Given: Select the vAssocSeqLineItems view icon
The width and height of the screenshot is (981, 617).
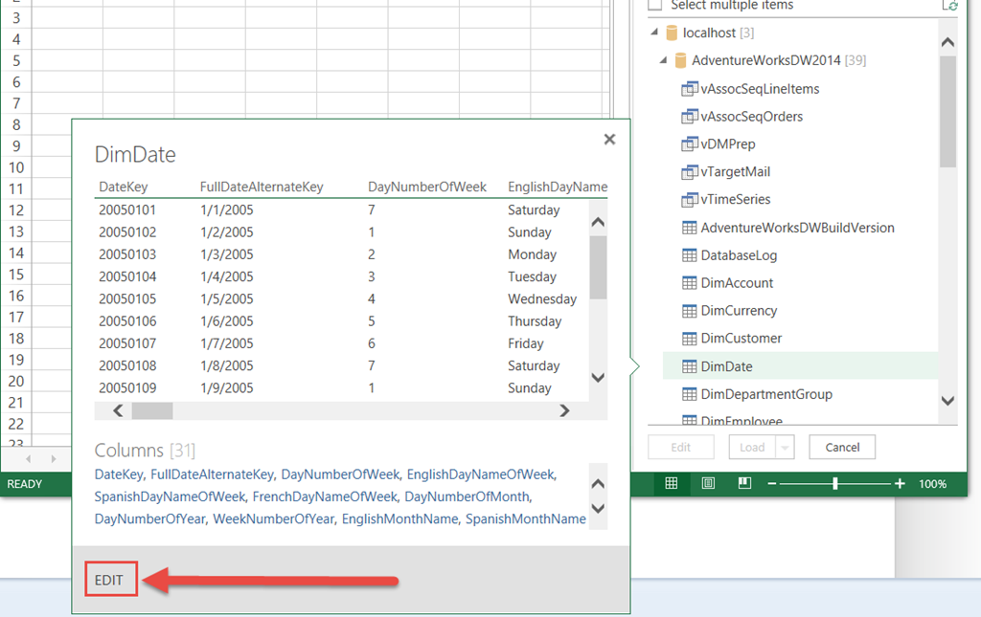Looking at the screenshot, I should point(688,89).
